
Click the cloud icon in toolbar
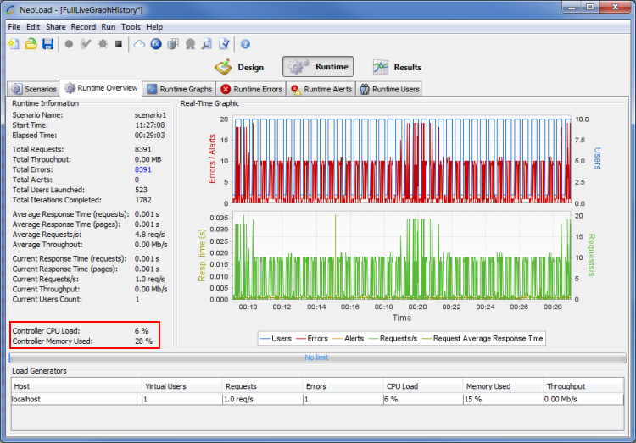coord(139,44)
